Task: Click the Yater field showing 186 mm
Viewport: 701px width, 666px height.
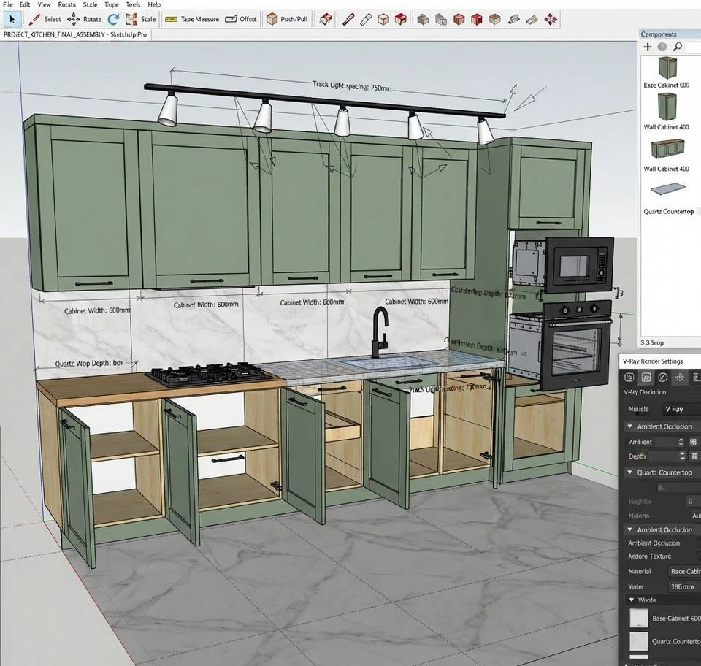Action: point(684,586)
